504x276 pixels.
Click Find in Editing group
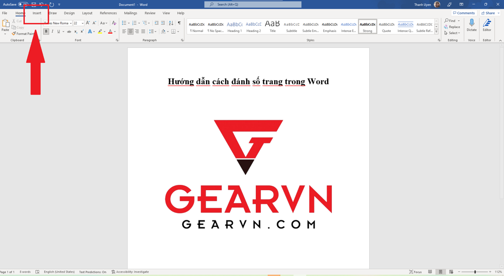pyautogui.click(x=450, y=21)
